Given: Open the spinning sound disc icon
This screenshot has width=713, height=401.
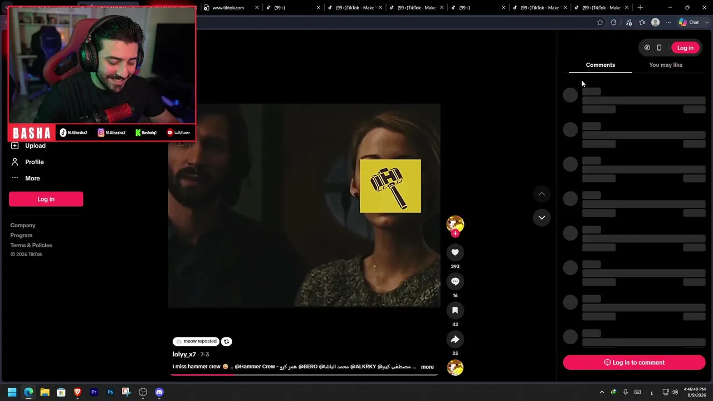Looking at the screenshot, I should point(455,368).
